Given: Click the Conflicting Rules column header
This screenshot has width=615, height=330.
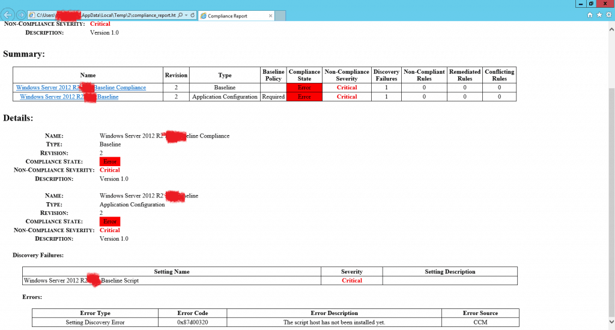Looking at the screenshot, I should [499, 75].
